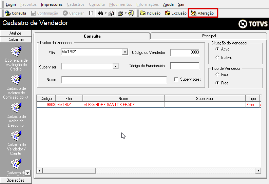Click the Tipo column header
The image size is (269, 184).
(x=252, y=99)
